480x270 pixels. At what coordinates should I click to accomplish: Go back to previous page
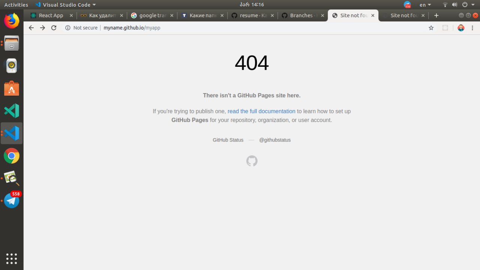(x=31, y=28)
